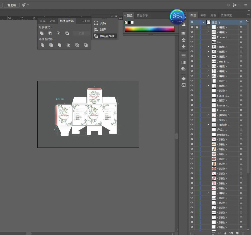Click 对齐 entry in floating panel list
The image size is (251, 235).
coord(105,30)
